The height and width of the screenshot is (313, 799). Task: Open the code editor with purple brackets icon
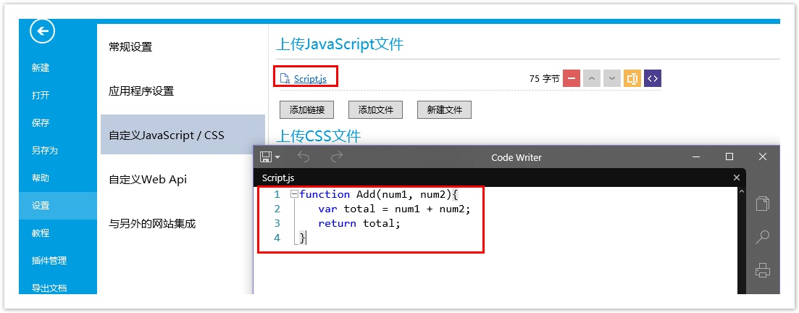653,78
